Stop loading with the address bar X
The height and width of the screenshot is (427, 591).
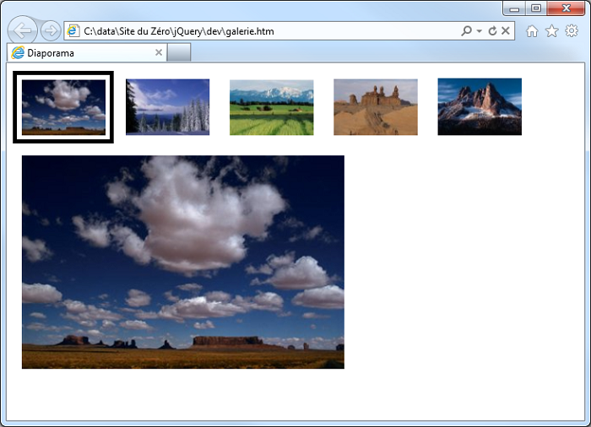pyautogui.click(x=506, y=31)
